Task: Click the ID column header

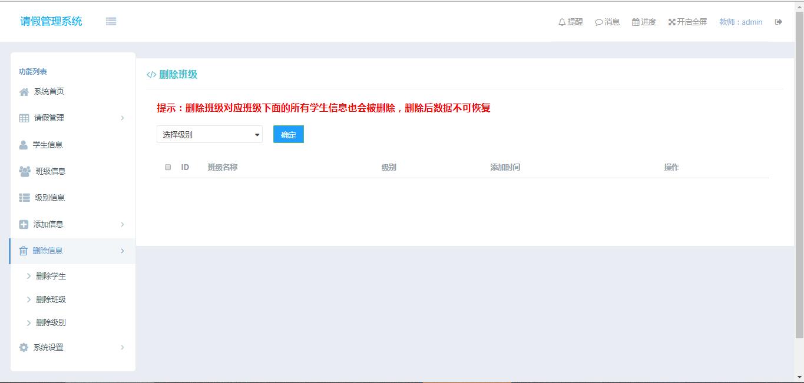Action: pos(185,167)
